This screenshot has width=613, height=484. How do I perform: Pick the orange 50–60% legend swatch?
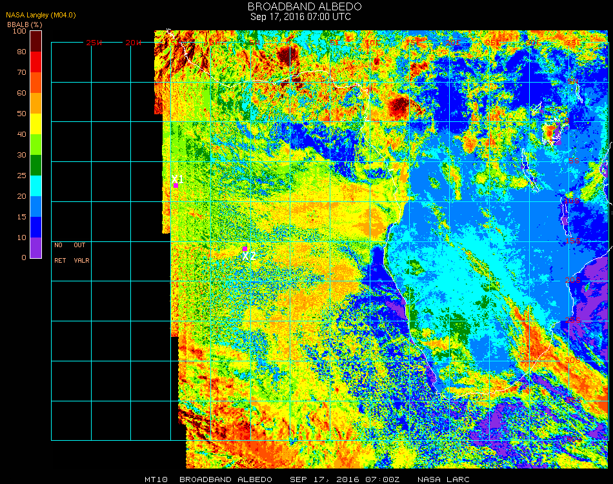(35, 103)
